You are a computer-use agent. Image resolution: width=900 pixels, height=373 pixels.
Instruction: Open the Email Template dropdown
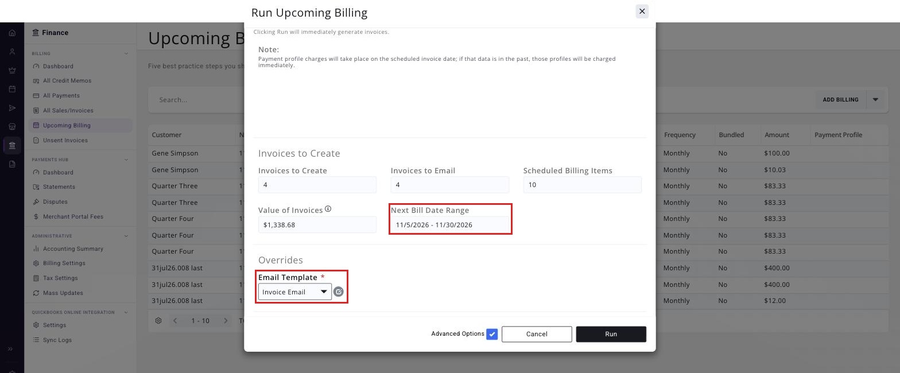(x=294, y=292)
